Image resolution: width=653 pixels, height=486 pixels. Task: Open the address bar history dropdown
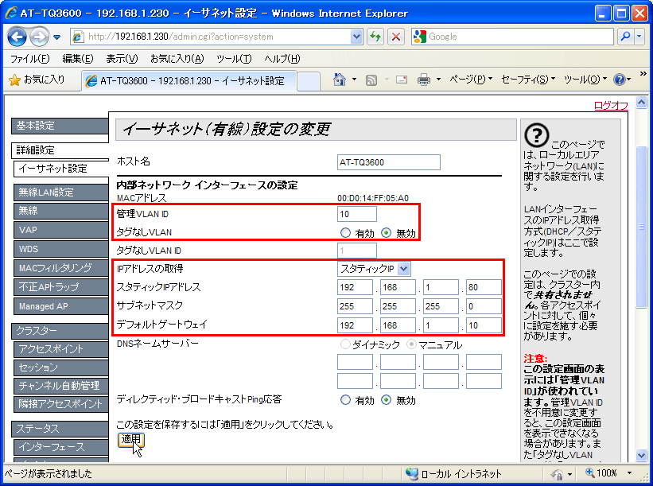(356, 37)
